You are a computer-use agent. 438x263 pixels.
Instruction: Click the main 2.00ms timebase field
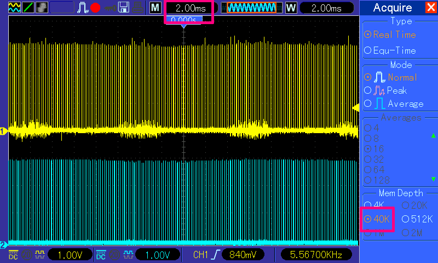189,8
